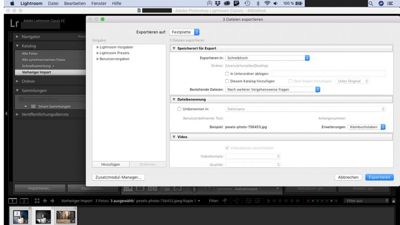The image size is (400, 225).
Task: Click filmstrip back arrow
Action: (44, 201)
